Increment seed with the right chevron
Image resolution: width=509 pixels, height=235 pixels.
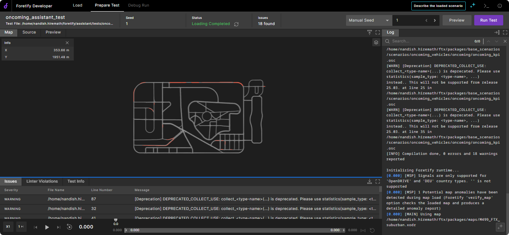tap(435, 20)
